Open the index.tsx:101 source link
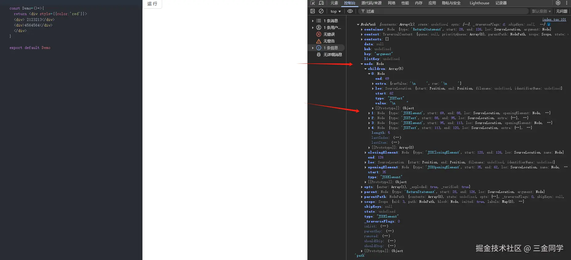Screen dimensions: 571x260 point(554,19)
